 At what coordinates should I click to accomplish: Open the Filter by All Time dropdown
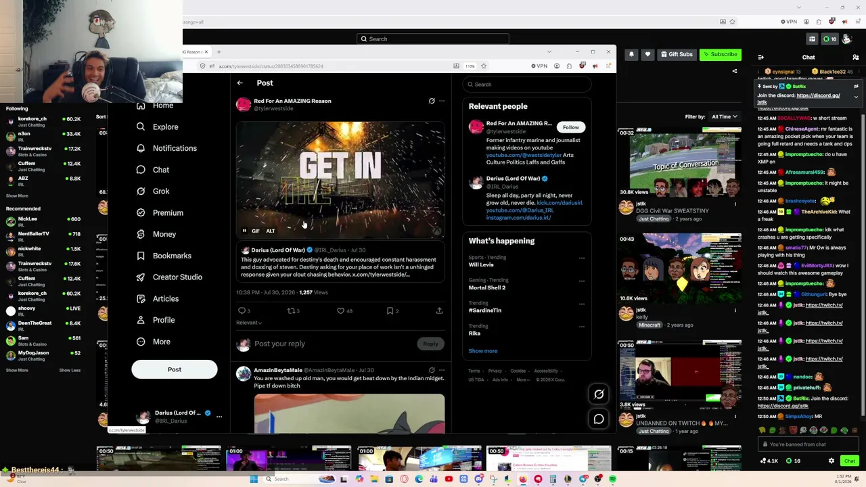[x=724, y=116]
